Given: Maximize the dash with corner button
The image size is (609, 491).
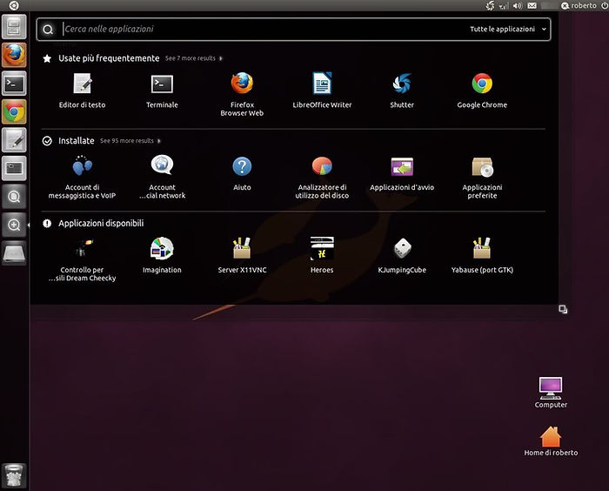Looking at the screenshot, I should point(563,309).
